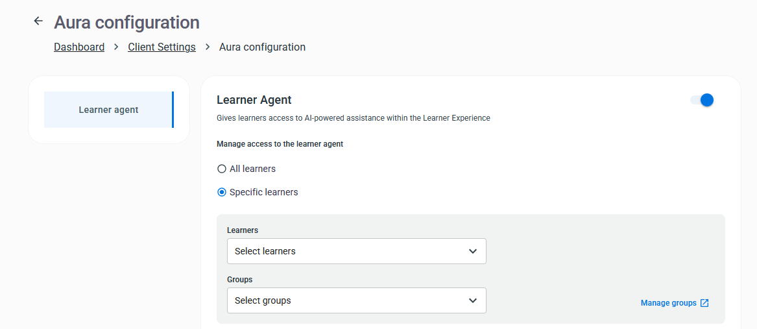Open the Dashboard breadcrumb link
Viewport: 757px width, 329px height.
(79, 47)
